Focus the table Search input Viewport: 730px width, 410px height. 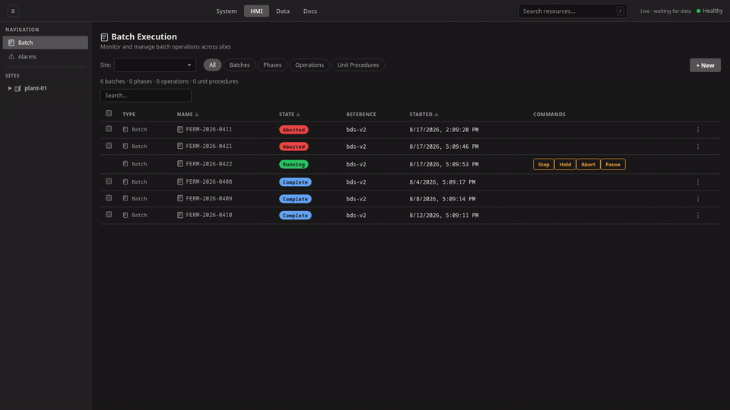point(146,96)
